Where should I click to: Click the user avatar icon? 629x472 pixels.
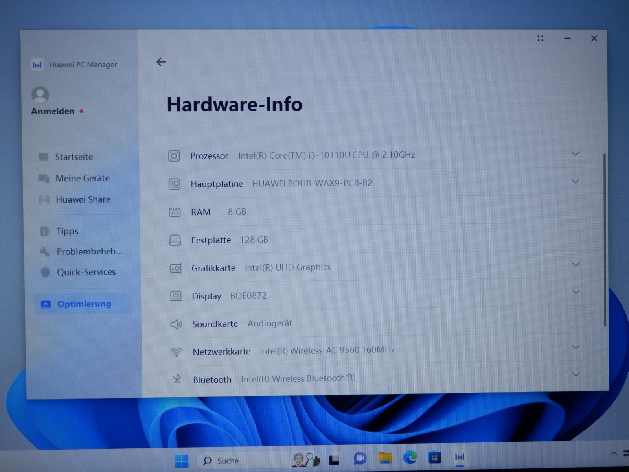40,95
